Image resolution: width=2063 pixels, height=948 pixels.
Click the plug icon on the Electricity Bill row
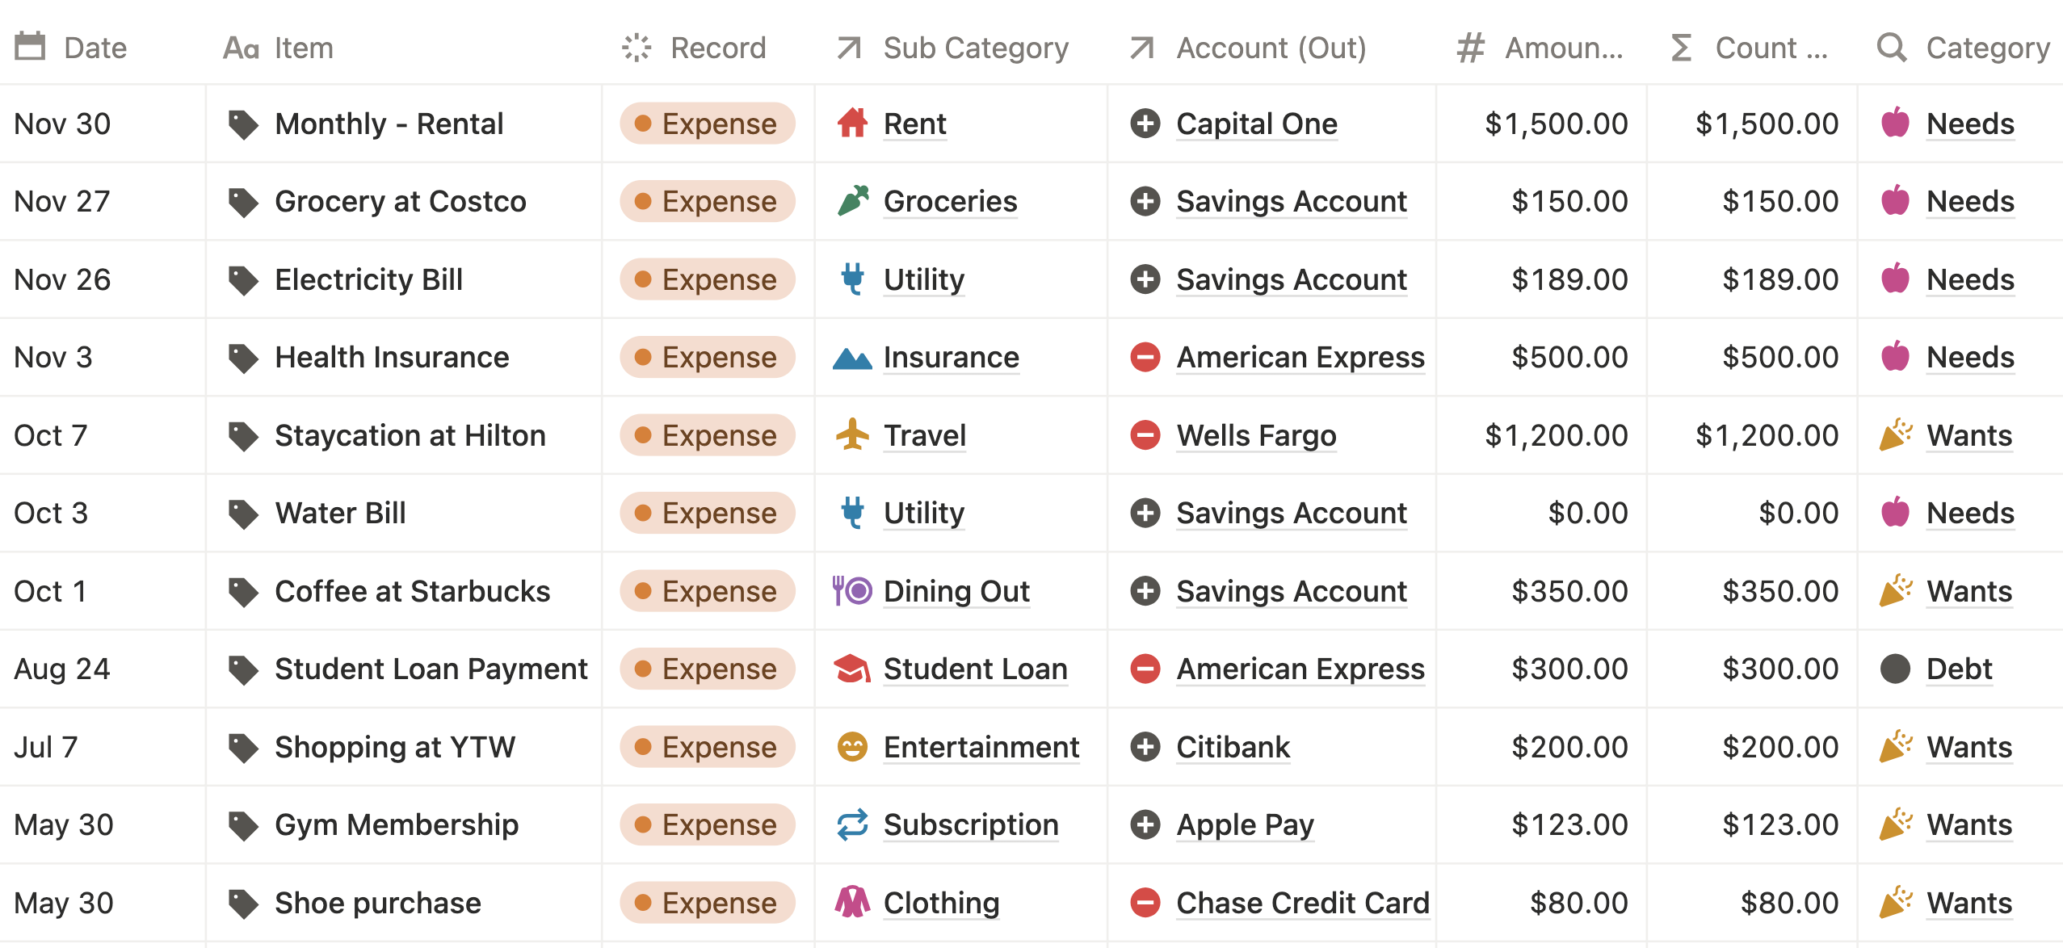(x=851, y=279)
